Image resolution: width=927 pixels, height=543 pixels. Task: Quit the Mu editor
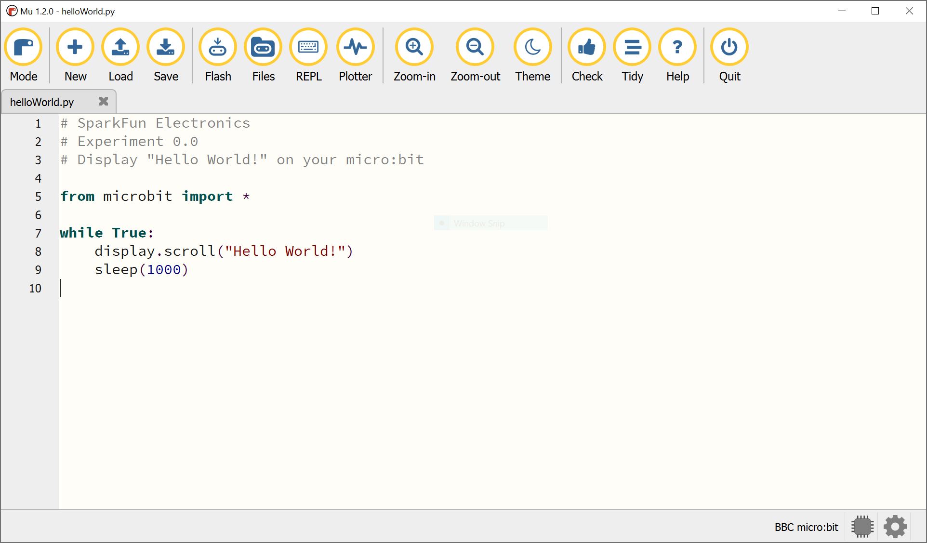point(729,55)
